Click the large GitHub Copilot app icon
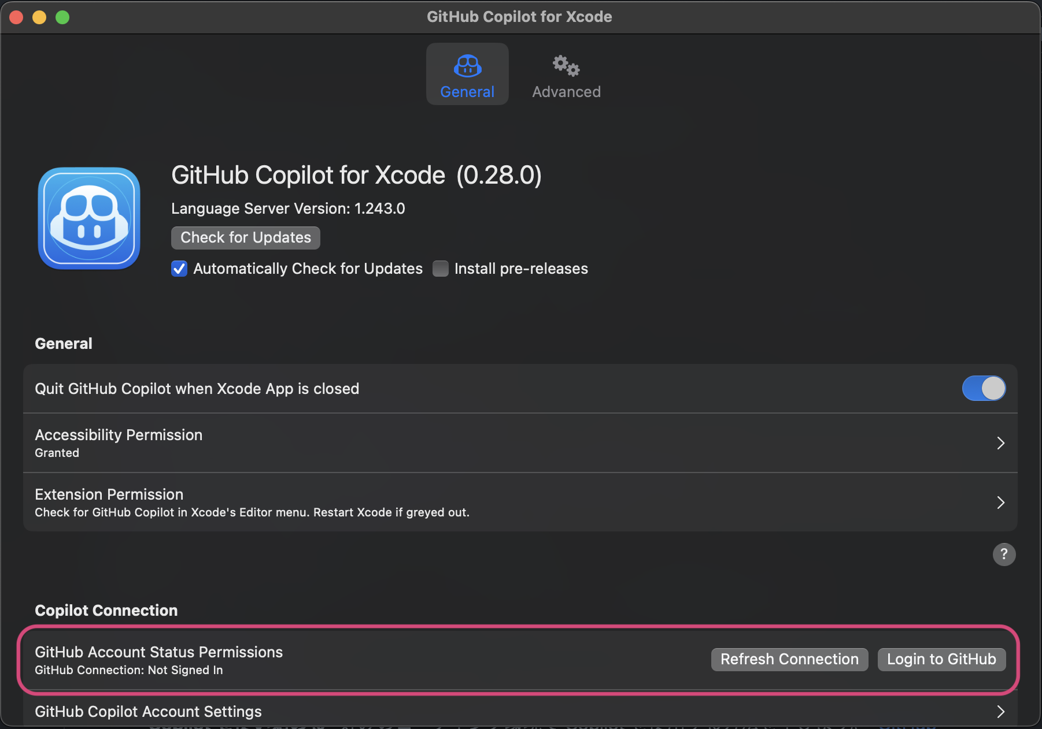Screen dimensions: 1042x729 pyautogui.click(x=89, y=218)
